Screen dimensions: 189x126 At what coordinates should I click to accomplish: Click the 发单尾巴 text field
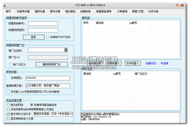coord(48,78)
